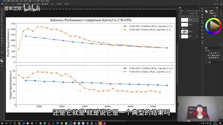Viewport: 223px width, 125px height.
Task: Select the Lasso tool
Action: [x=2, y=14]
